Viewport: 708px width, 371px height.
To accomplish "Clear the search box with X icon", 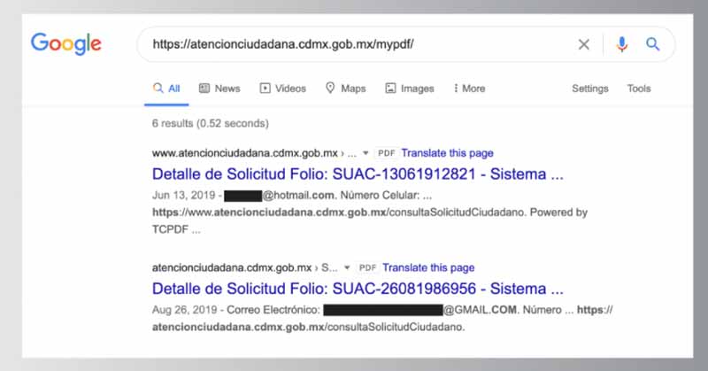I will 583,44.
